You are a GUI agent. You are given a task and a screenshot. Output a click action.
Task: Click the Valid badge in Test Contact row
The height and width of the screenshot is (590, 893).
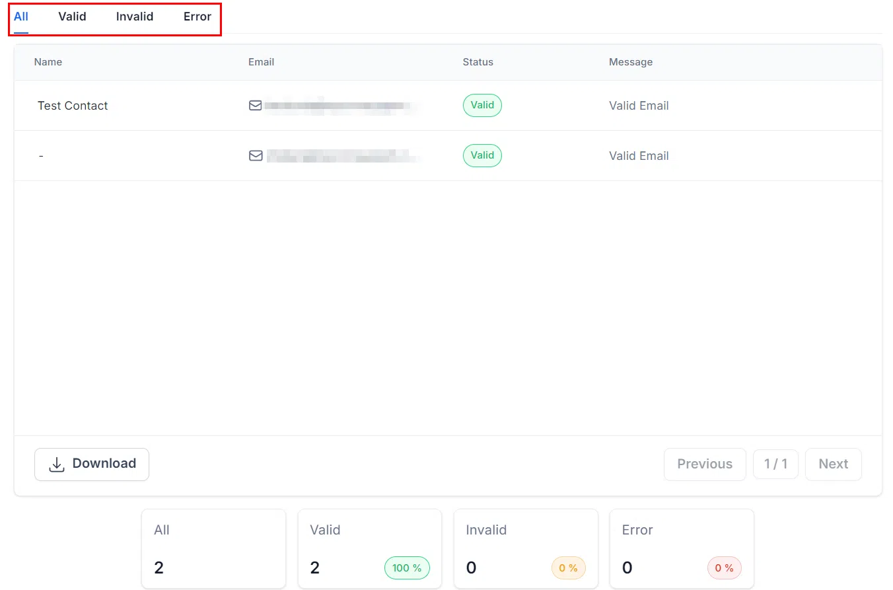[x=482, y=105]
